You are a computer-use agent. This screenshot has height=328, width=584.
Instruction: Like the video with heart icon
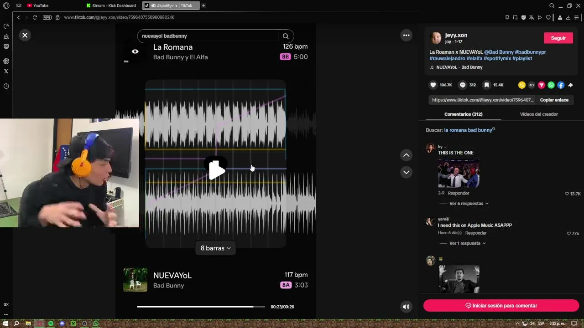coord(433,85)
